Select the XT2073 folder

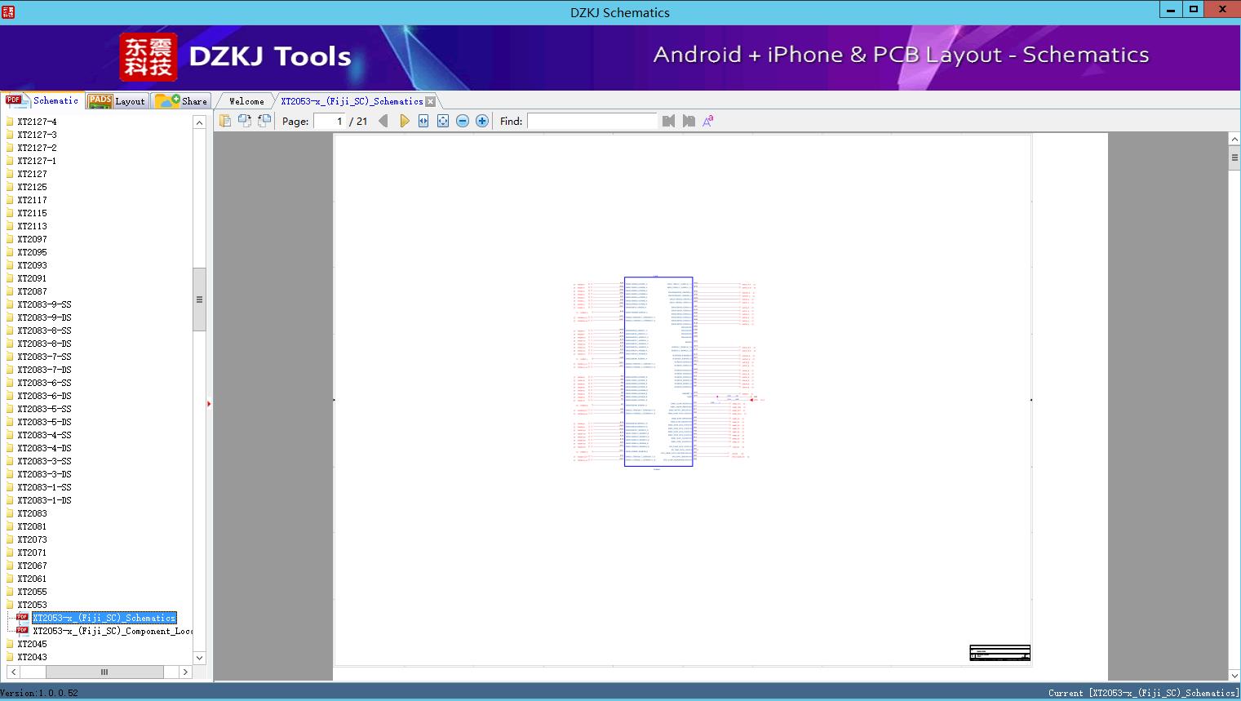coord(32,539)
